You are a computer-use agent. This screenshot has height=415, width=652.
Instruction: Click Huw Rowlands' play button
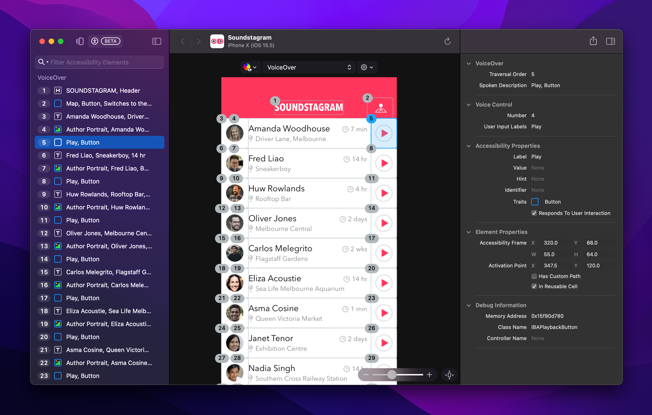pyautogui.click(x=384, y=193)
